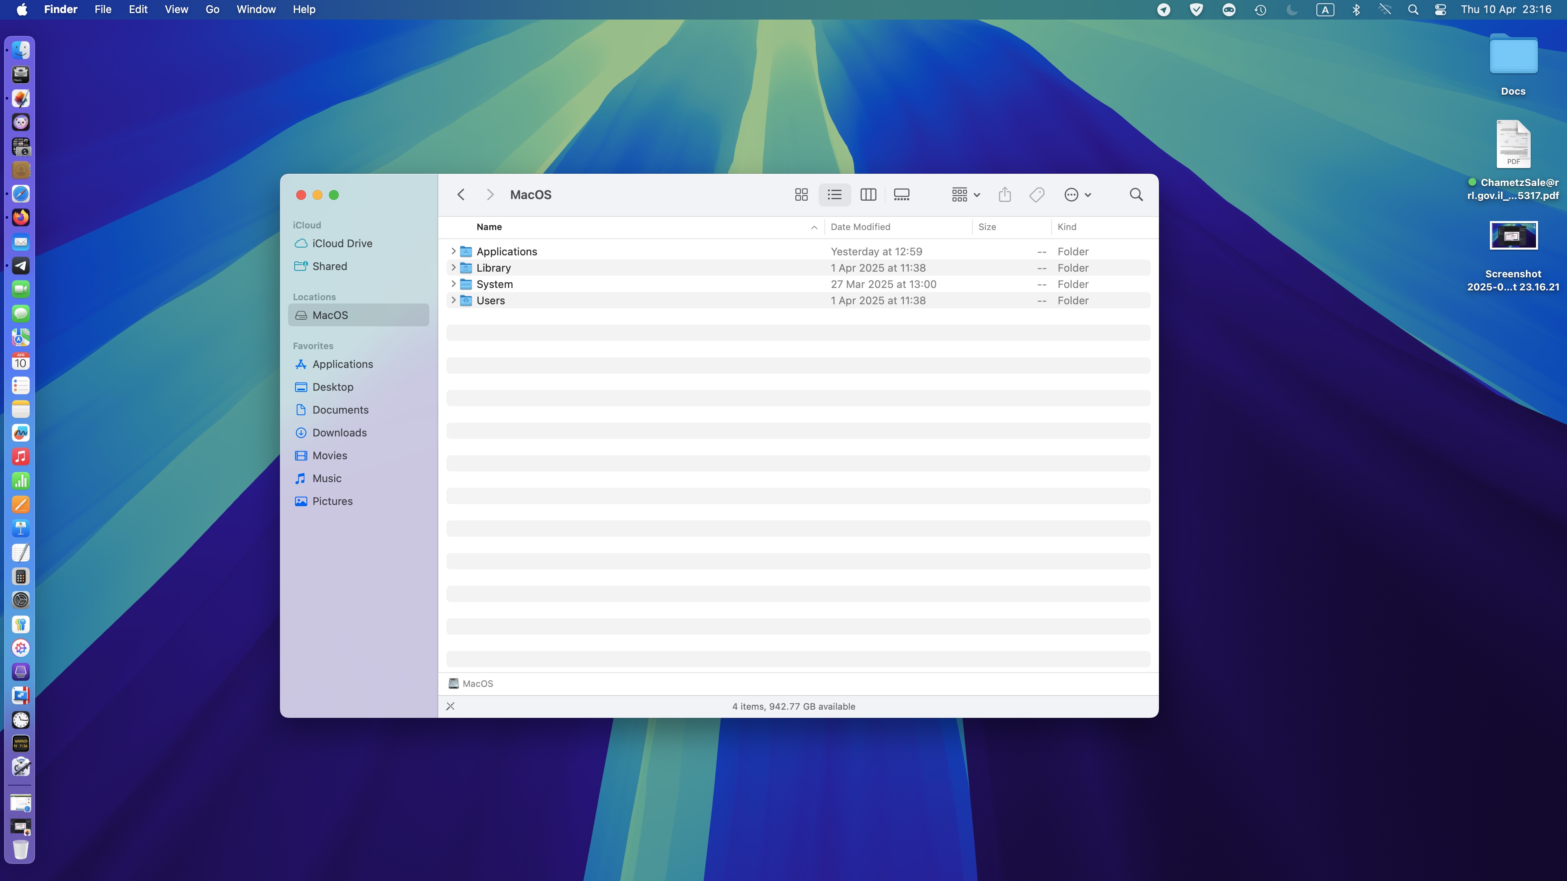Open the action ellipsis menu
The height and width of the screenshot is (881, 1567).
click(x=1077, y=195)
